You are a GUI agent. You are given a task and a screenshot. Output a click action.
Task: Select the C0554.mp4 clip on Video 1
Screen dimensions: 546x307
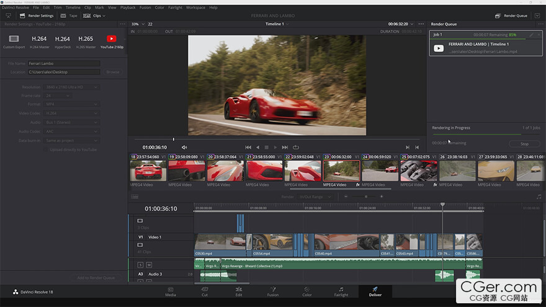(272, 246)
